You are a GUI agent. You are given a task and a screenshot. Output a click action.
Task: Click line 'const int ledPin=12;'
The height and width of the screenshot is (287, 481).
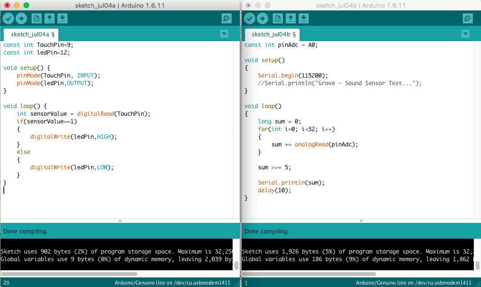(36, 53)
